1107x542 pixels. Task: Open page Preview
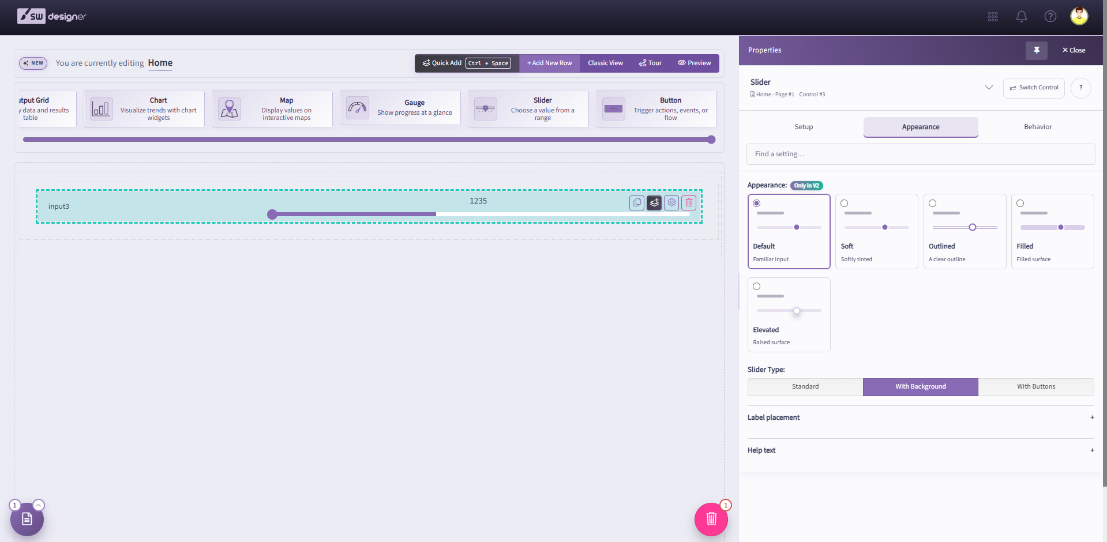(695, 63)
